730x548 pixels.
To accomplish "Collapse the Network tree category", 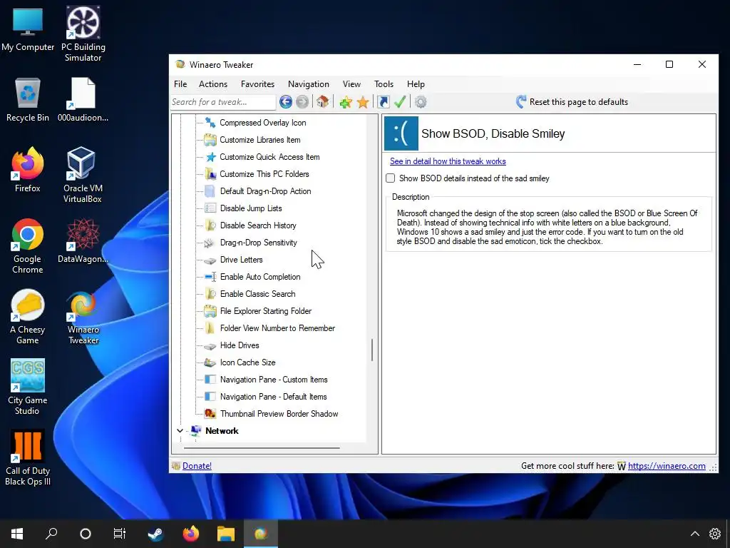I will [180, 431].
